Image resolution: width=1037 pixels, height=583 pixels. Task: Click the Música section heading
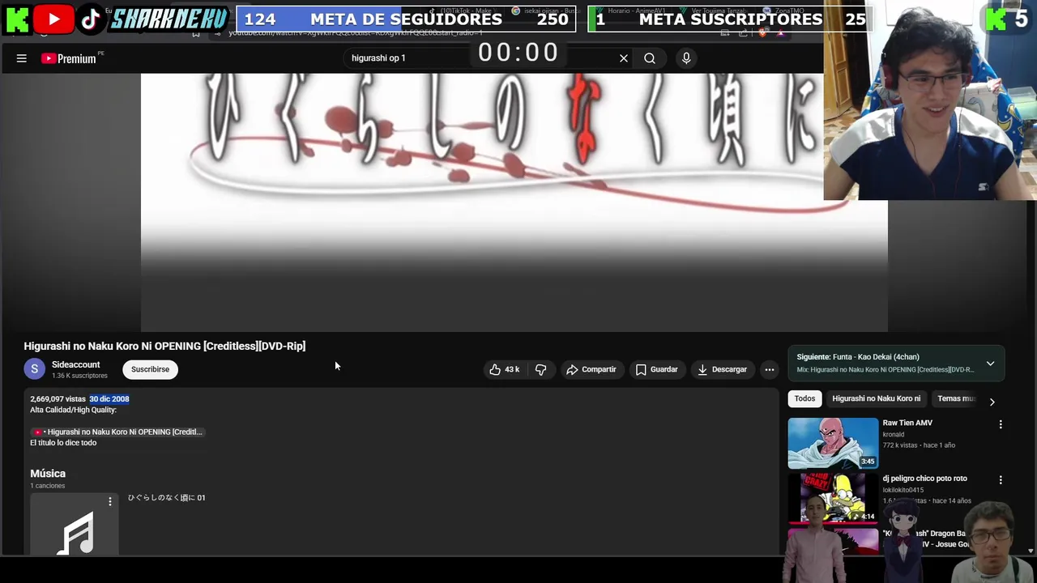pos(48,474)
